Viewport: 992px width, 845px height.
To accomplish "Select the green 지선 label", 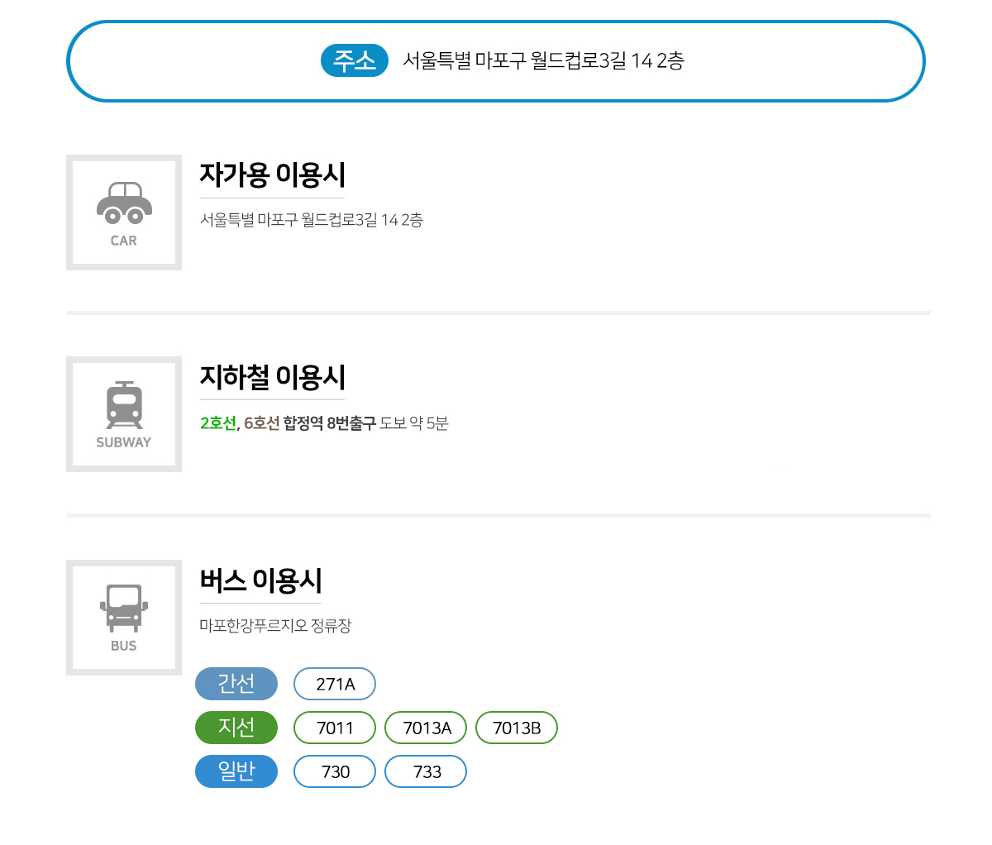I will [x=236, y=728].
